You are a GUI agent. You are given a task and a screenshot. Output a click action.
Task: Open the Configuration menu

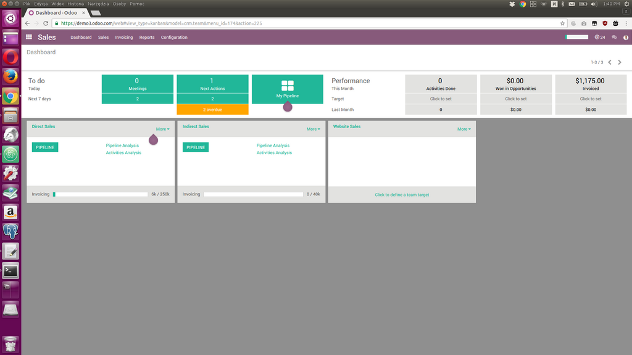(x=174, y=38)
